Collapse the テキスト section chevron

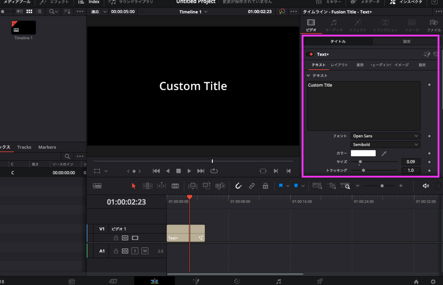(309, 75)
